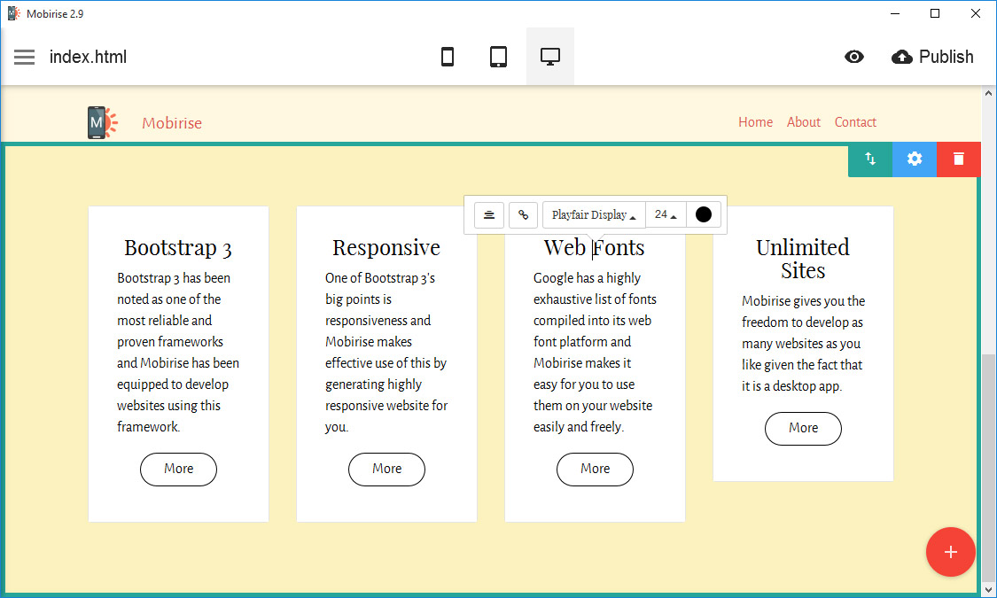Click the index.html page title

tap(89, 58)
